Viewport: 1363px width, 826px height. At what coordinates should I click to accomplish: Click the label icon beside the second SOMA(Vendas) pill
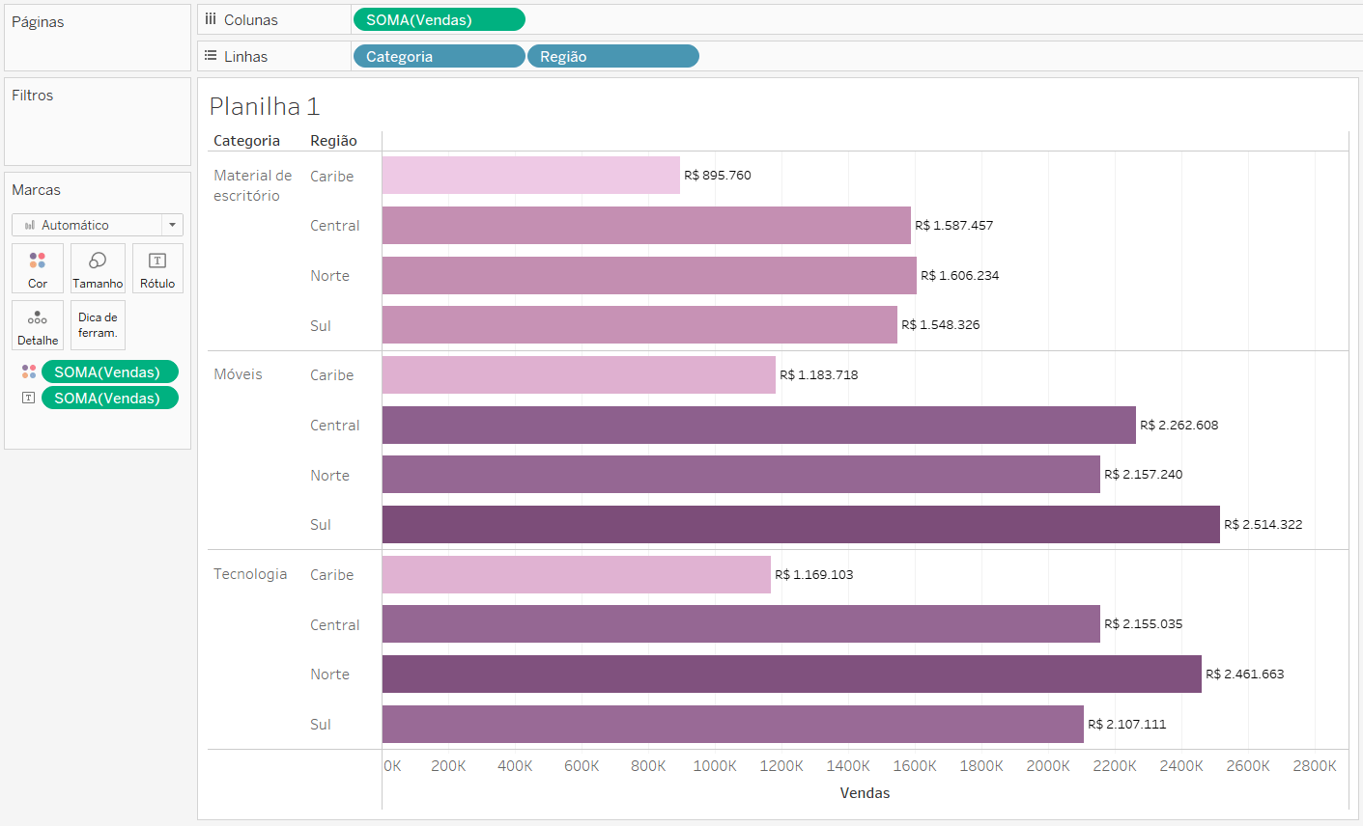29,398
